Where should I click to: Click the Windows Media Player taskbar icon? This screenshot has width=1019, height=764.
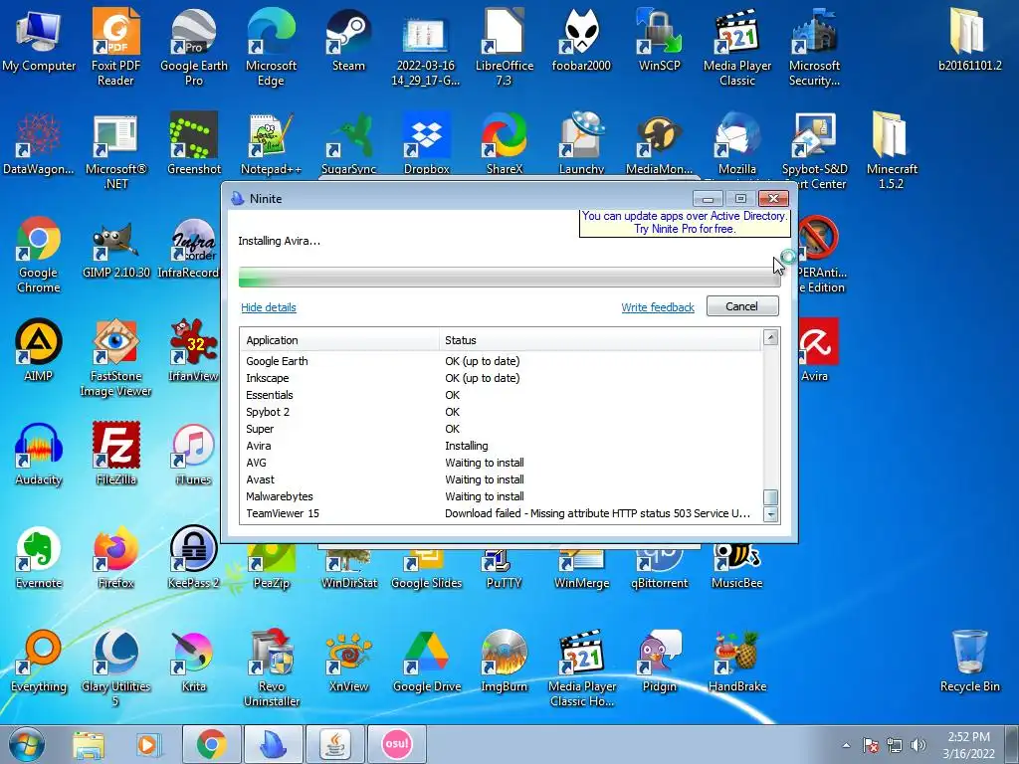(x=148, y=744)
